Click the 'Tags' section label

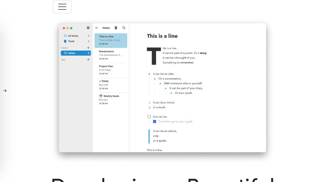(x=63, y=60)
